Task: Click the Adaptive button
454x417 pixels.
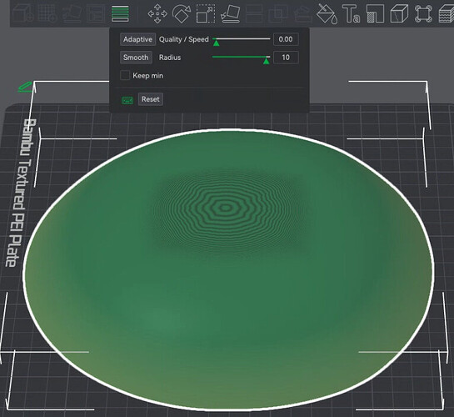Action: click(137, 39)
